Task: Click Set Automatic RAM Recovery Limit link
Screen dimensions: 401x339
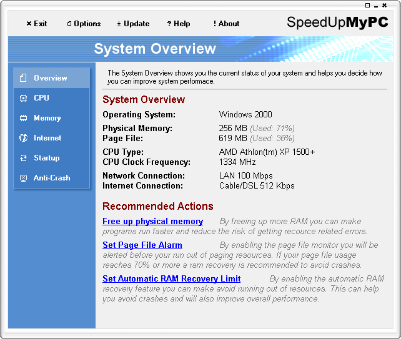Action: [x=171, y=278]
